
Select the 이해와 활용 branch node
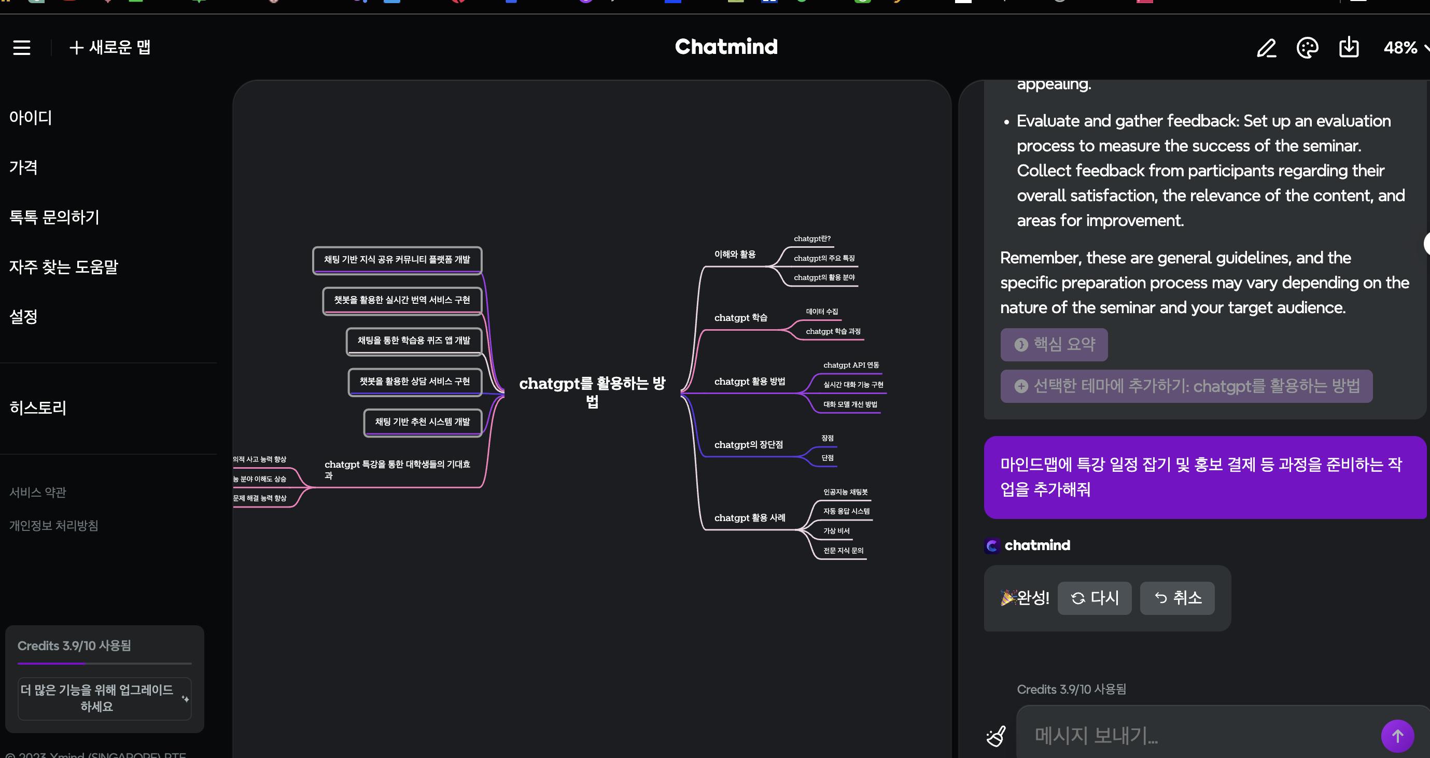pos(734,254)
